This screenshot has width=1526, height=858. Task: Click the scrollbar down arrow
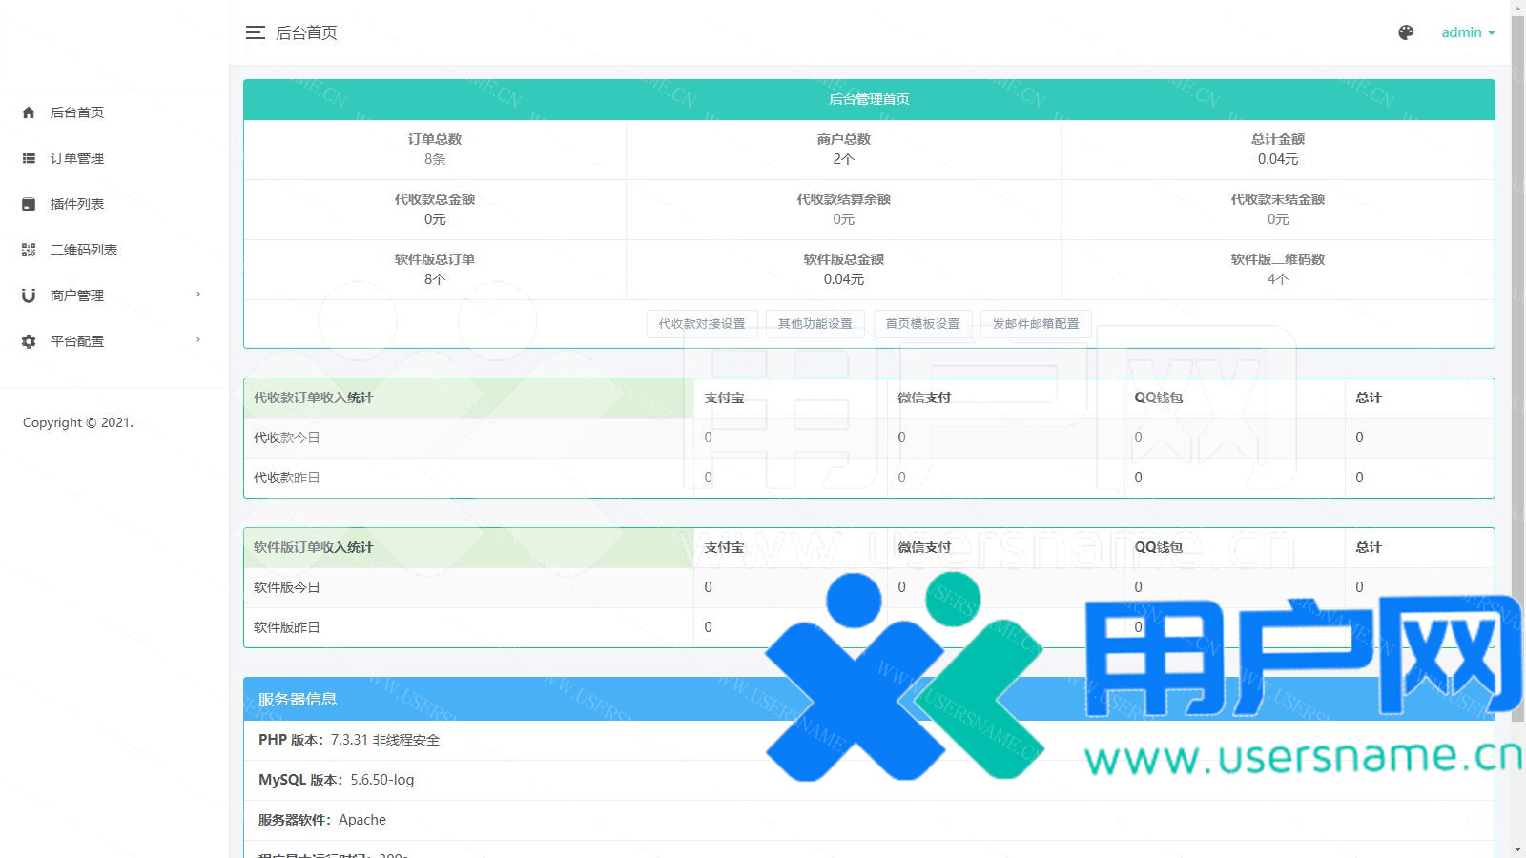click(1517, 849)
